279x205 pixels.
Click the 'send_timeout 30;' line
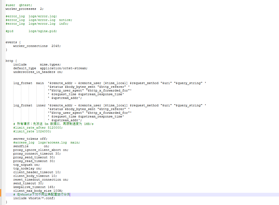pos(28,184)
